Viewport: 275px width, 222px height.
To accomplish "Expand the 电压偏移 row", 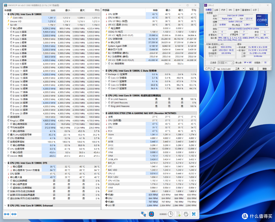I will [x=106, y=28].
